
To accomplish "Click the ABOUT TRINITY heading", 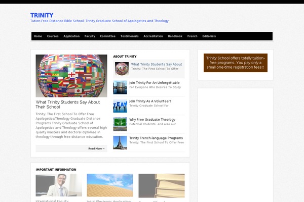I will point(125,57).
